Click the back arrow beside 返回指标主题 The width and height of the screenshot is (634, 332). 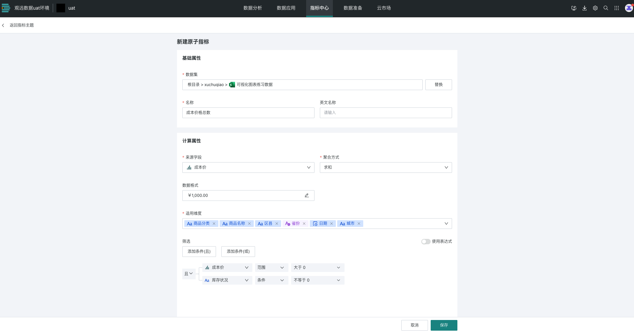tap(3, 25)
